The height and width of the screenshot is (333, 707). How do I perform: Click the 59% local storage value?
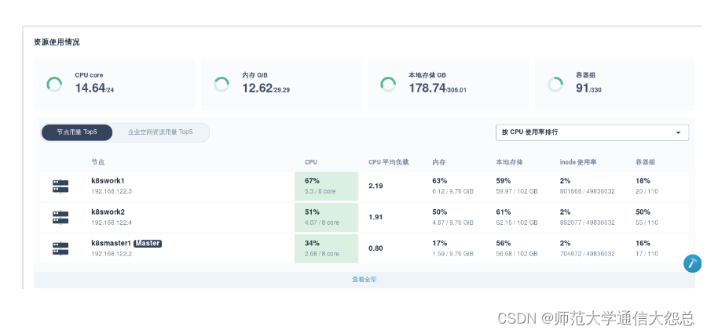click(x=504, y=181)
